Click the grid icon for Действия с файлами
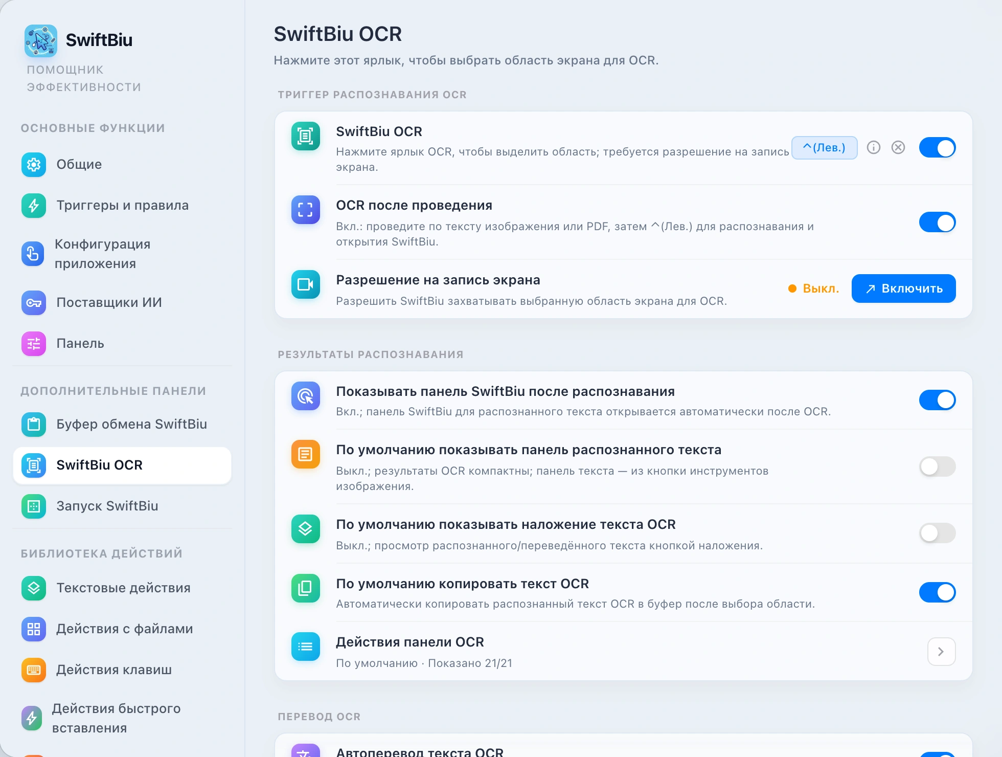 [x=34, y=629]
